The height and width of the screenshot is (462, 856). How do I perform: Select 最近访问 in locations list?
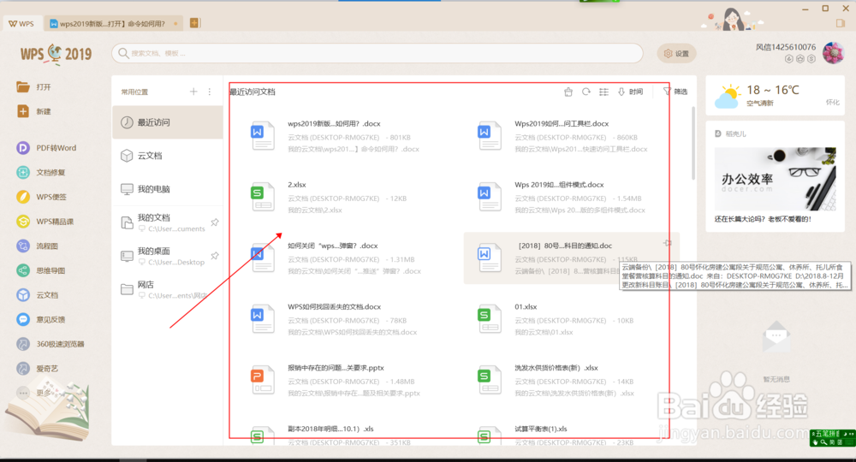pos(168,122)
